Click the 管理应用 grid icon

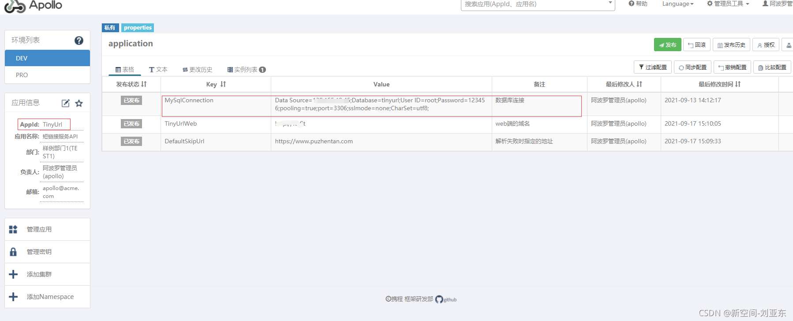pyautogui.click(x=13, y=229)
